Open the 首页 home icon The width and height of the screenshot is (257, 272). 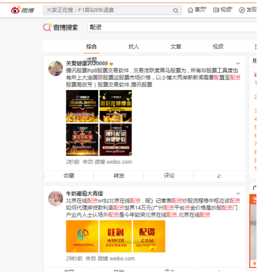pos(190,10)
